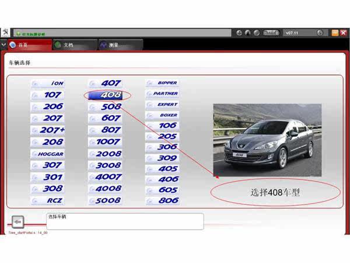Choose the 107 model button

(x=48, y=95)
